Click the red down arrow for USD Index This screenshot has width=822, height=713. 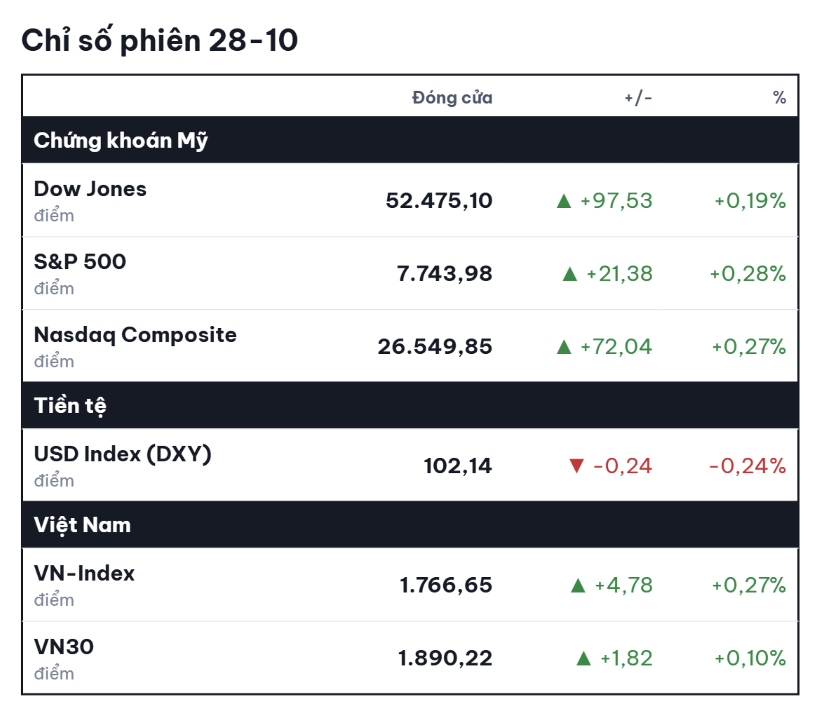[x=576, y=466]
